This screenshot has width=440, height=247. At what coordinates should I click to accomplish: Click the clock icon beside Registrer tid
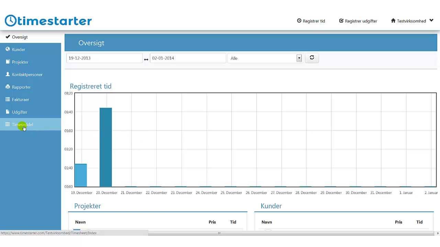pyautogui.click(x=299, y=21)
